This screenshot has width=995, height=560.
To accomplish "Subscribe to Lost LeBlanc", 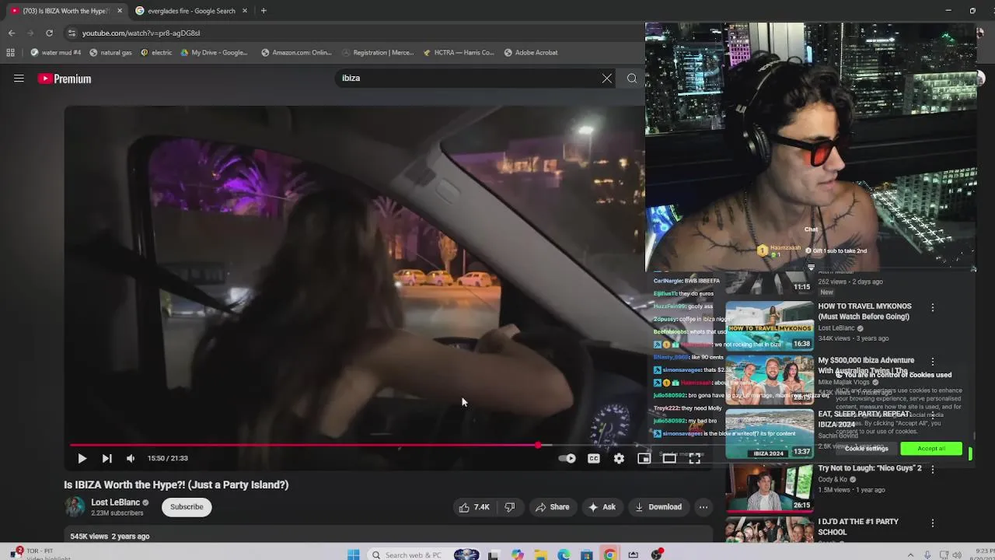I will tap(187, 507).
